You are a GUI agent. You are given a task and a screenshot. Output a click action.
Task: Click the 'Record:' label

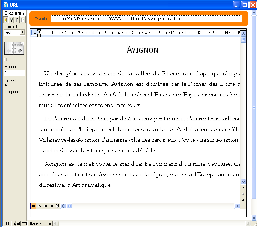click(x=11, y=67)
